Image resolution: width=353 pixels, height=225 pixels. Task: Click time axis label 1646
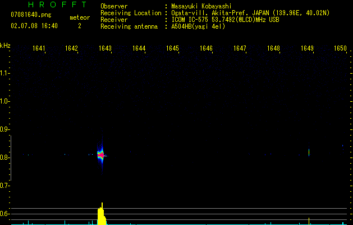click(206, 48)
